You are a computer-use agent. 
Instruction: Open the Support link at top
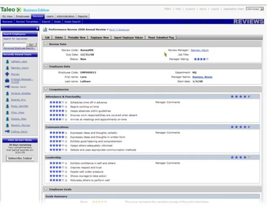click(190, 9)
